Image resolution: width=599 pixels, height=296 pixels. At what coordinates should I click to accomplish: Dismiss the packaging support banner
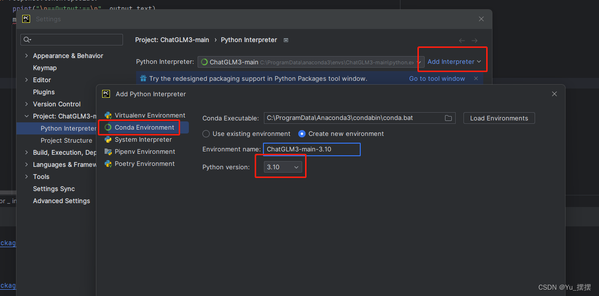[x=476, y=78]
